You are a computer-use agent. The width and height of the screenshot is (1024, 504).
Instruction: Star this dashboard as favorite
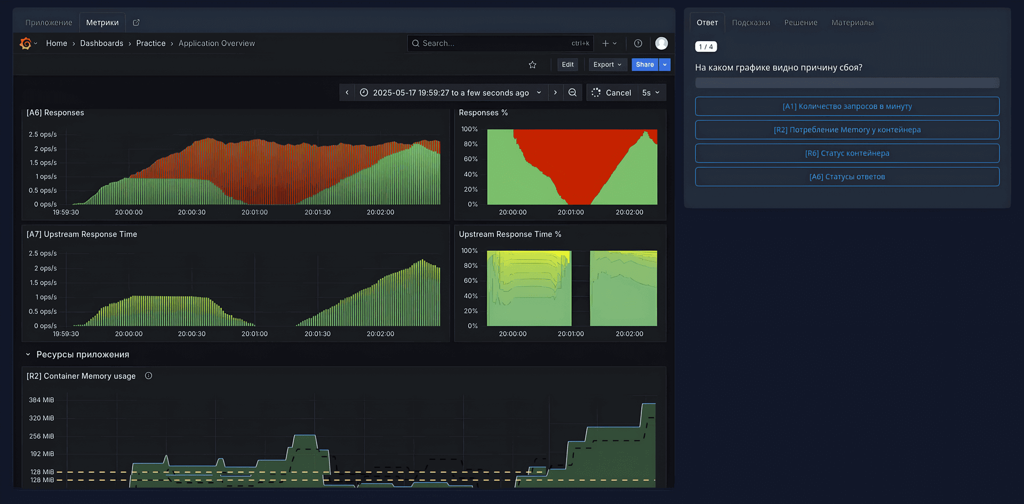[532, 65]
